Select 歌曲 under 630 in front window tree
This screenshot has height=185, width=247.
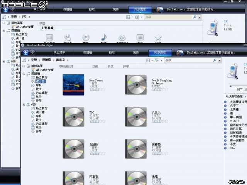pyautogui.click(x=39, y=120)
